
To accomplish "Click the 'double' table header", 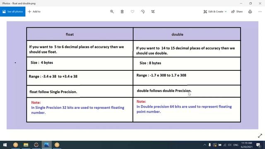I will pos(177,34).
